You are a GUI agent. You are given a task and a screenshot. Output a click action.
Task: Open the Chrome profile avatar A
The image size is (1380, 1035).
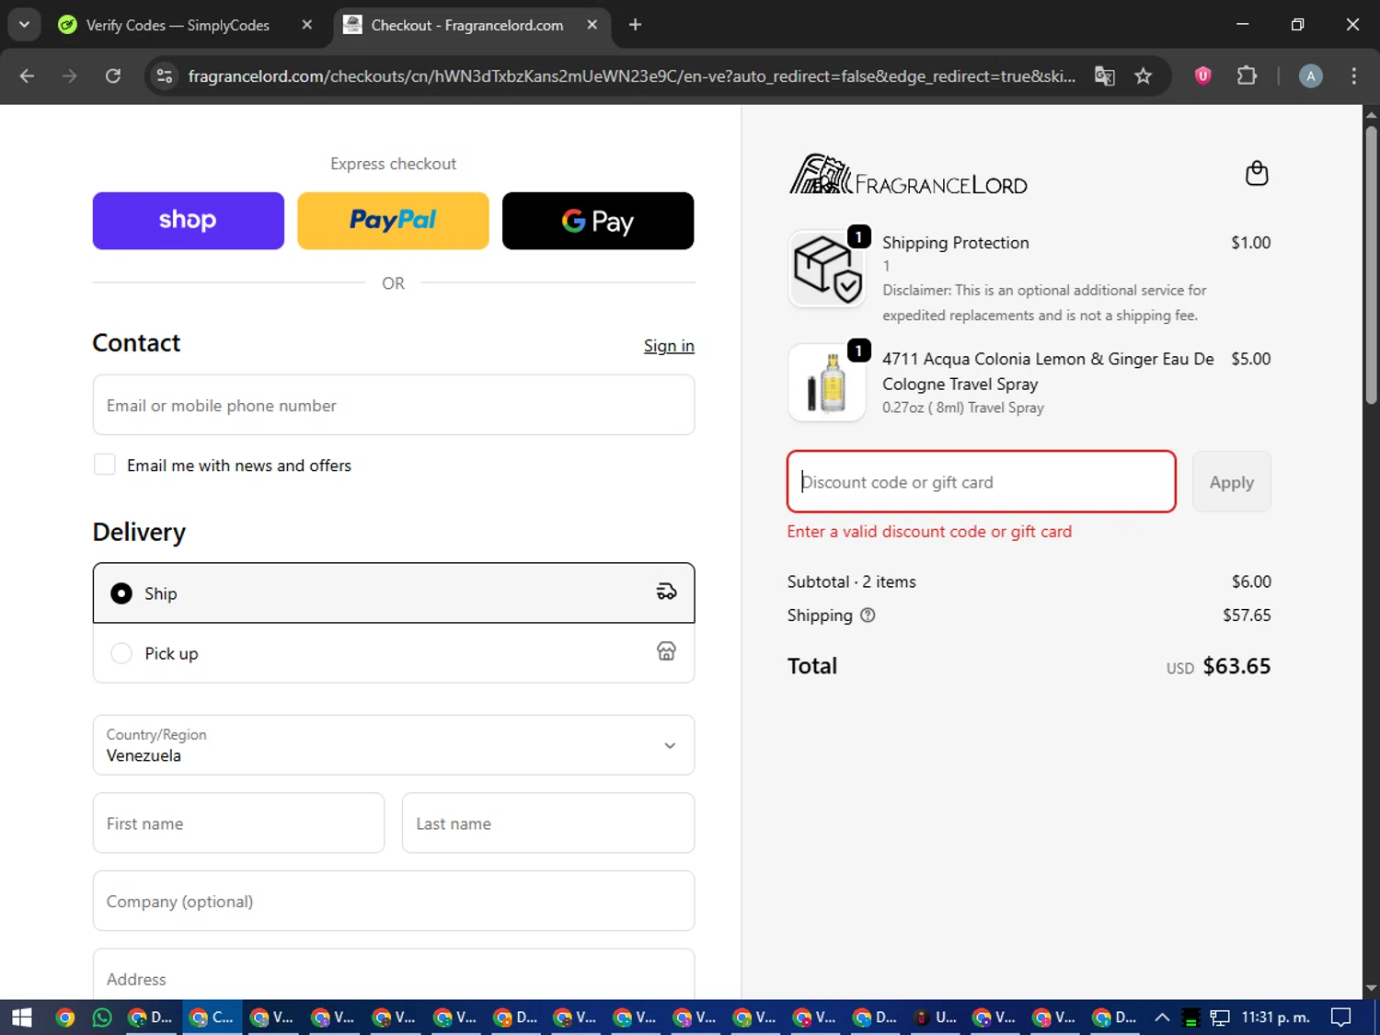(x=1310, y=75)
